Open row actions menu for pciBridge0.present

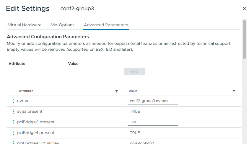[13, 122]
